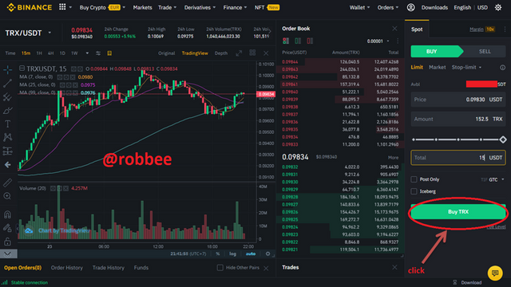
Task: Toggle the magnet snap mode
Action: [x=7, y=214]
